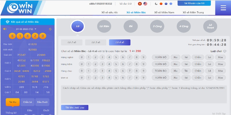Select the Lô Trượt round bet type
This screenshot has height=115, width=231.
click(210, 26)
